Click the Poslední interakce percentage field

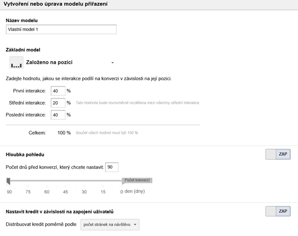(58, 115)
